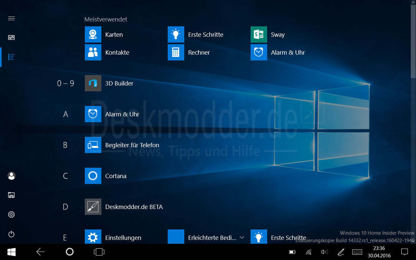Open Cortana from the app list
The image size is (416, 260).
93,176
